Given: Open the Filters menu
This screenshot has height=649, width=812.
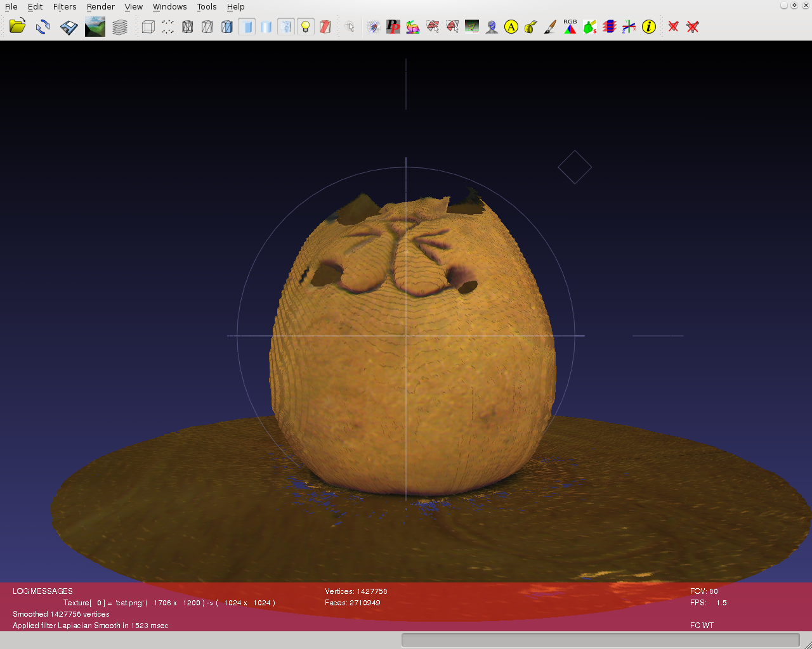Looking at the screenshot, I should [65, 7].
